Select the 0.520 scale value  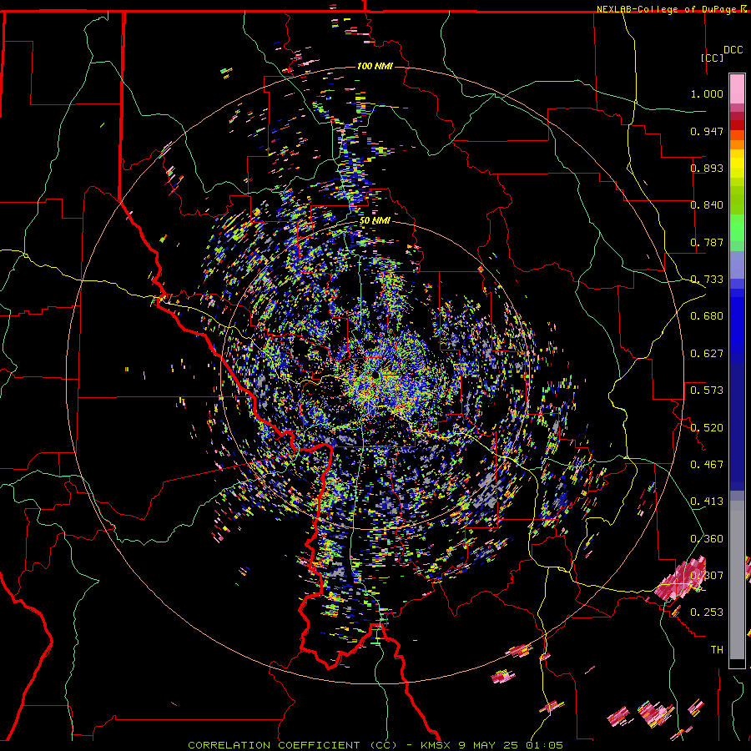point(707,427)
